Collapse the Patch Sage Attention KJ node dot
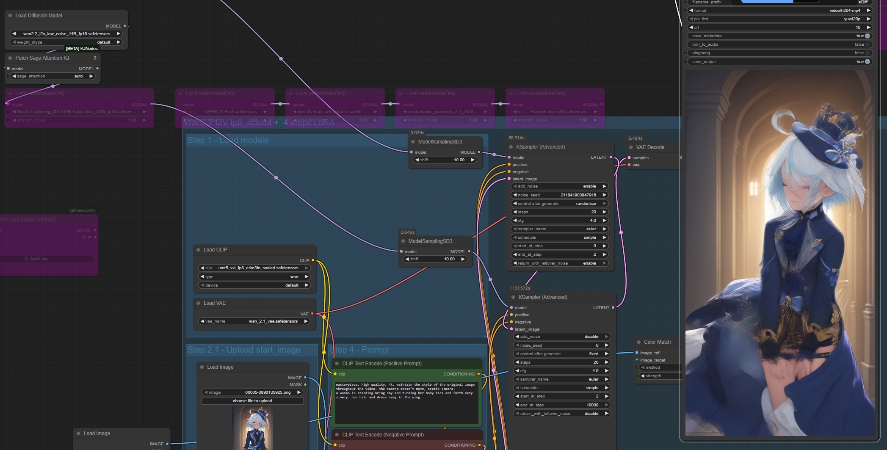Screen dimensions: 887x450 coord(10,58)
